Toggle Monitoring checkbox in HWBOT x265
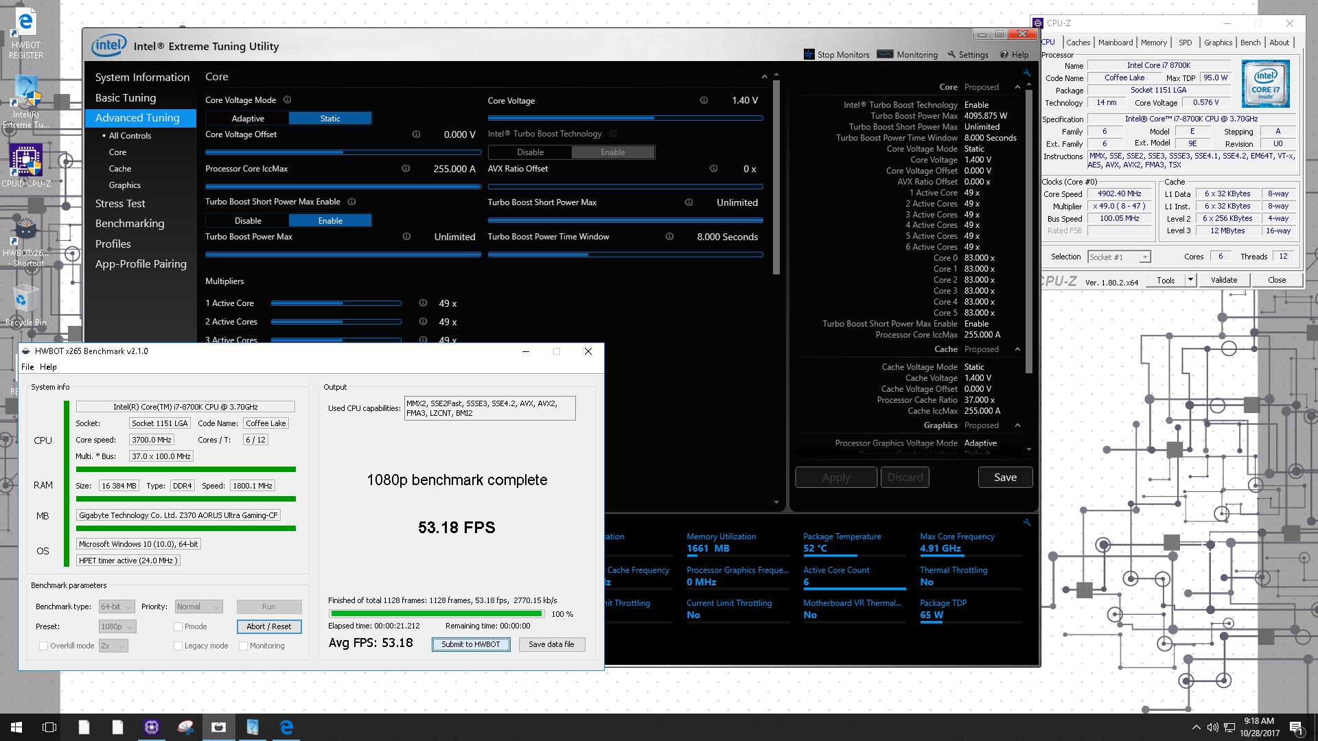Image resolution: width=1318 pixels, height=741 pixels. 243,646
